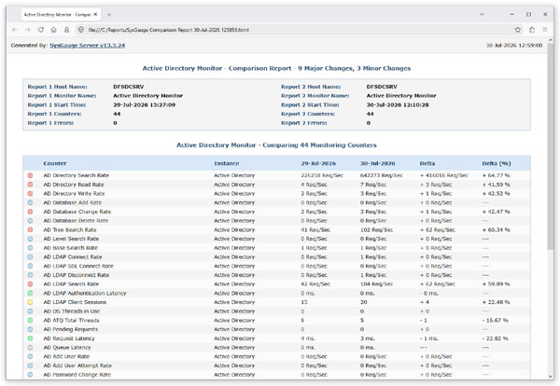The height and width of the screenshot is (386, 560).
Task: Click the AD Password Change Rate row name
Action: click(77, 375)
